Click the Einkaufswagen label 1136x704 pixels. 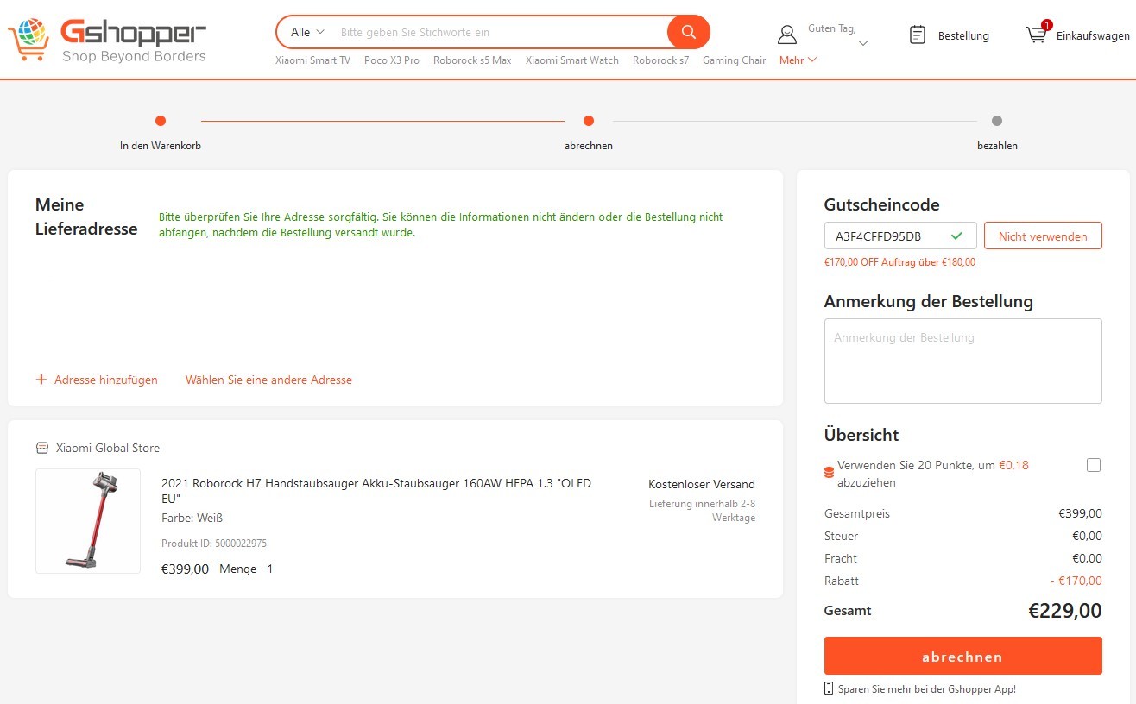click(1093, 35)
